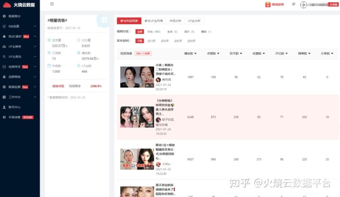Click the circular play avatar icon in the header

(304, 5)
